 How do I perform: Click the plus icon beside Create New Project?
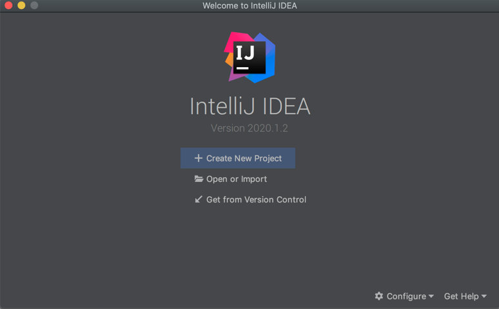[199, 158]
